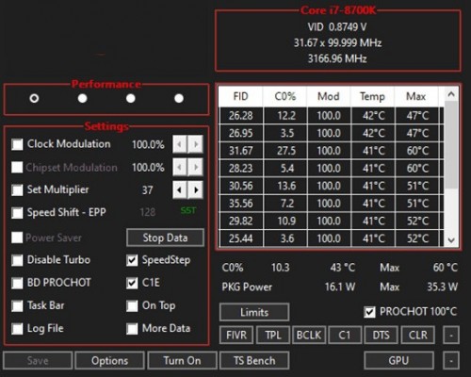Uncheck the SpeedStep option
This screenshot has height=377, width=471.
pyautogui.click(x=132, y=260)
